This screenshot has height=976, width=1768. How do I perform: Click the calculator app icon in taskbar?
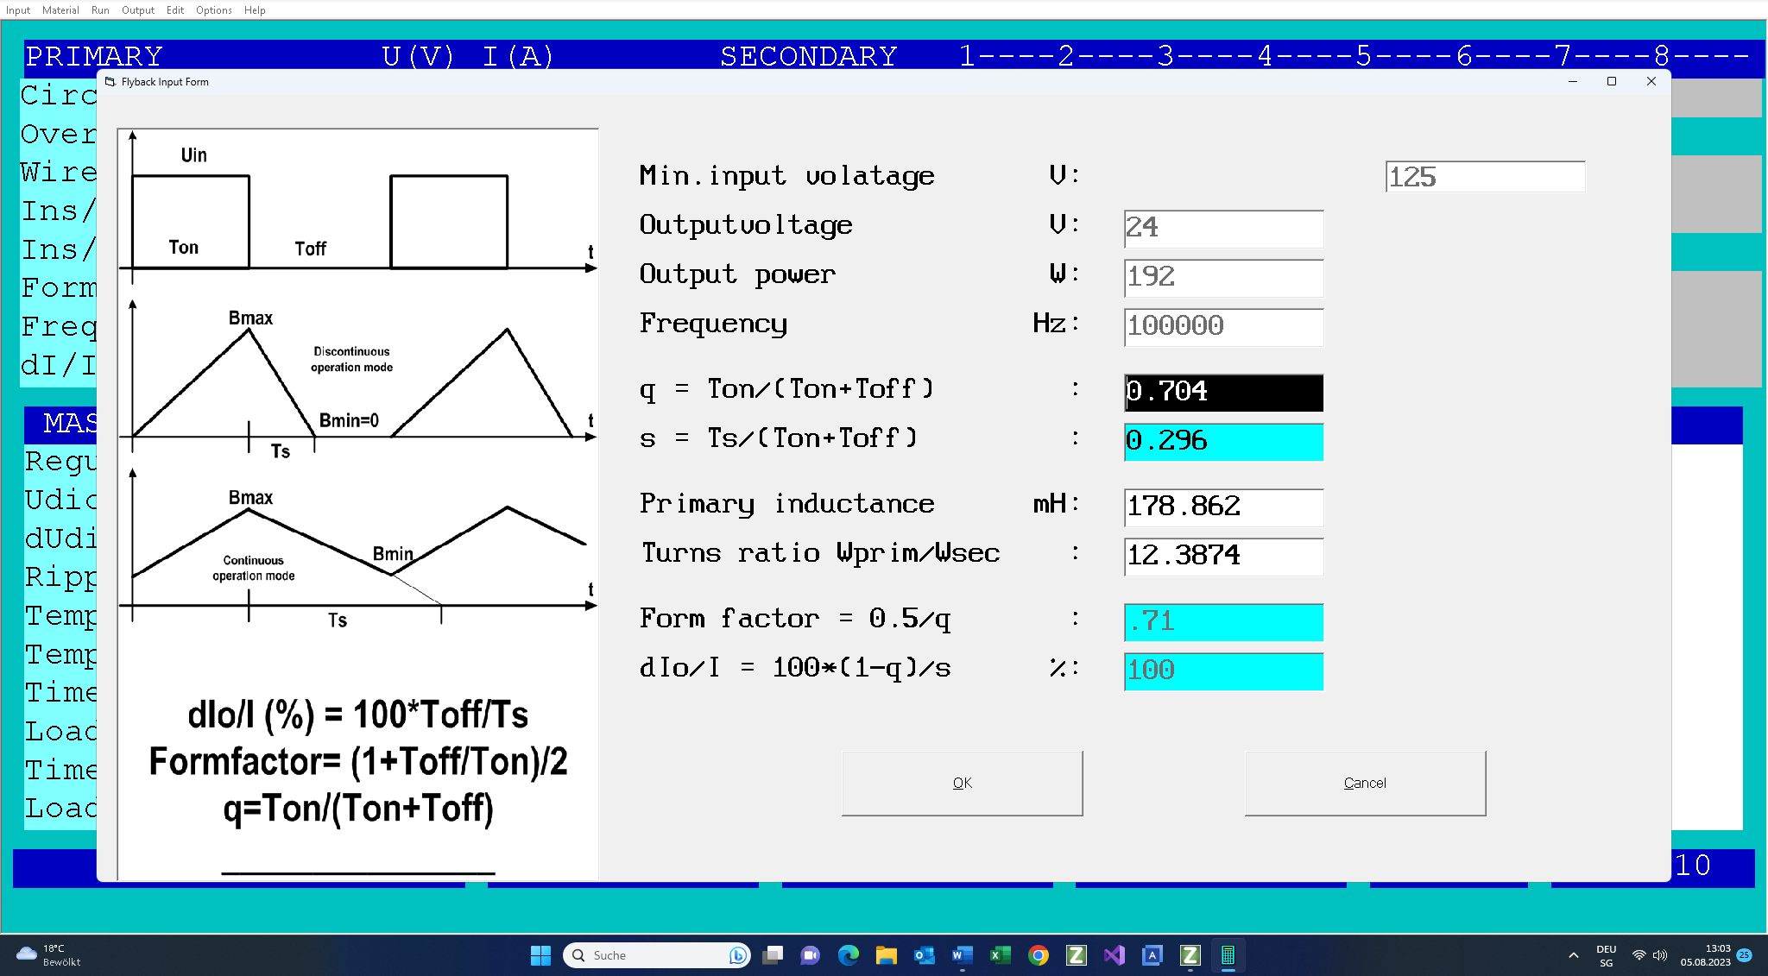[x=1228, y=955]
